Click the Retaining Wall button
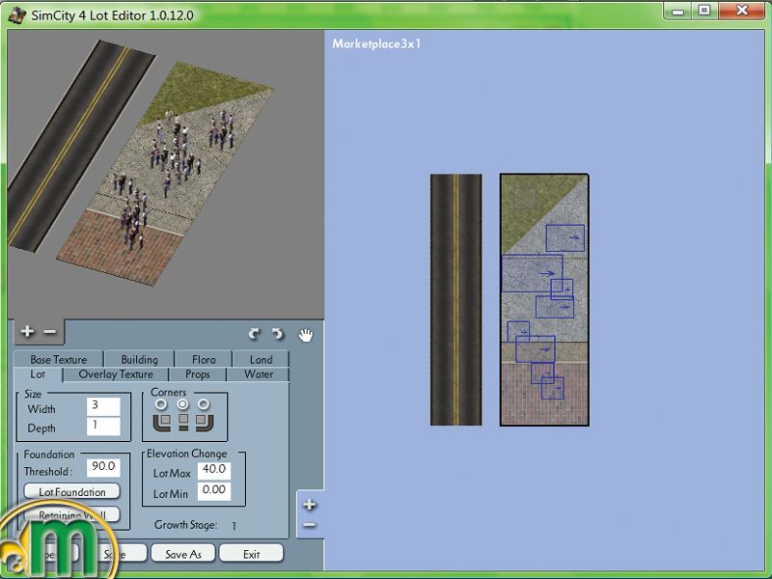Screen dimensions: 772x579 click(x=71, y=514)
